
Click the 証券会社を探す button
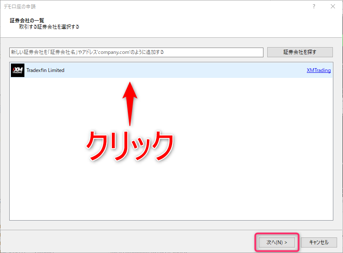300,52
